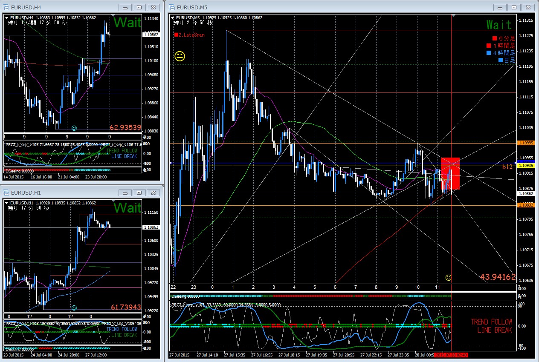
Task: Click the red LINE BREAK text in M5 indicator
Action: point(494,330)
